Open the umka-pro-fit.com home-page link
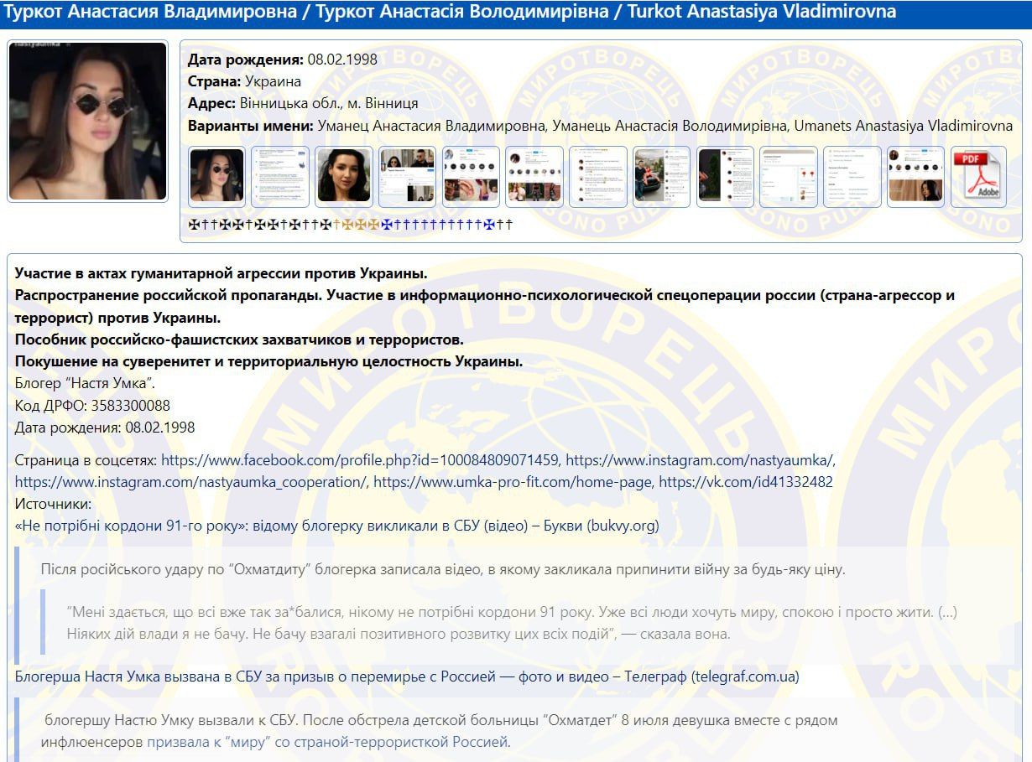 [512, 482]
